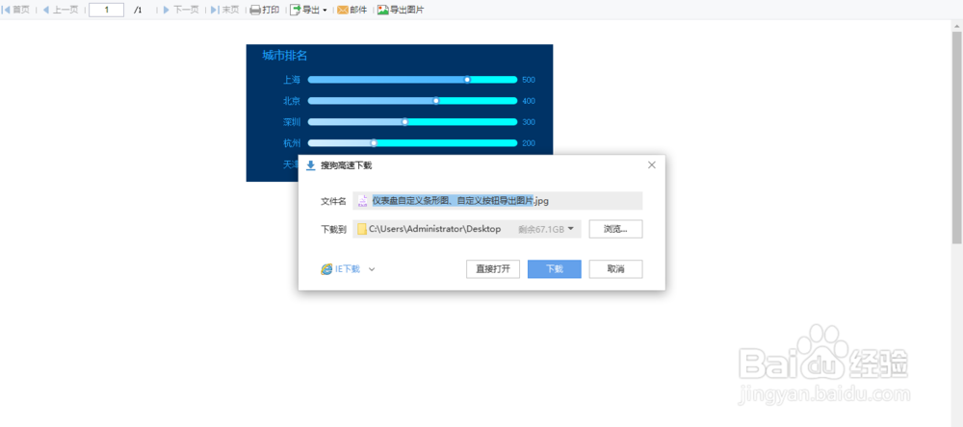Click the Shanghai (上海) bar slider handle
Image resolution: width=963 pixels, height=427 pixels.
point(467,79)
